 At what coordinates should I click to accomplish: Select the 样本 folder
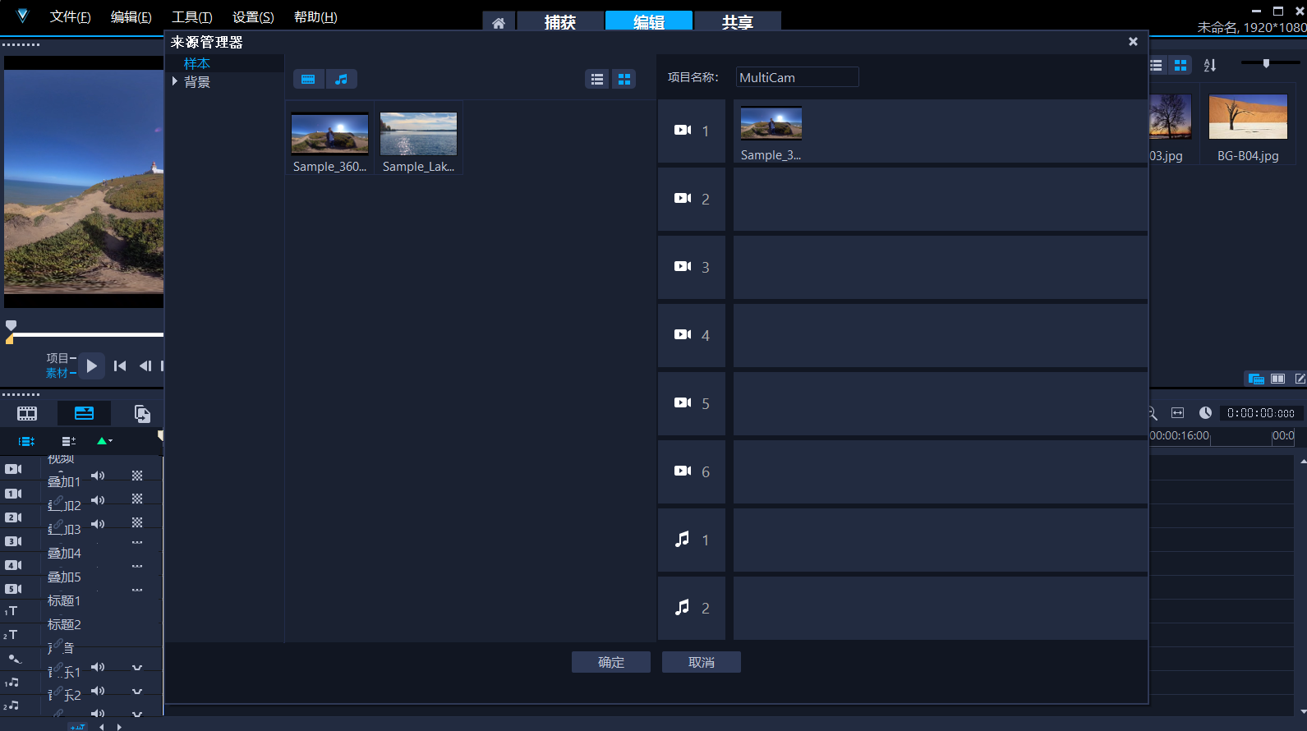click(x=197, y=63)
